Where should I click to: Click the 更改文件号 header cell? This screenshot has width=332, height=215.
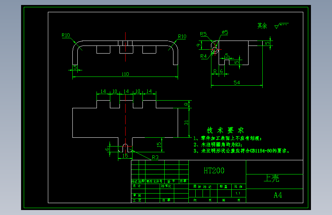pos(154,181)
